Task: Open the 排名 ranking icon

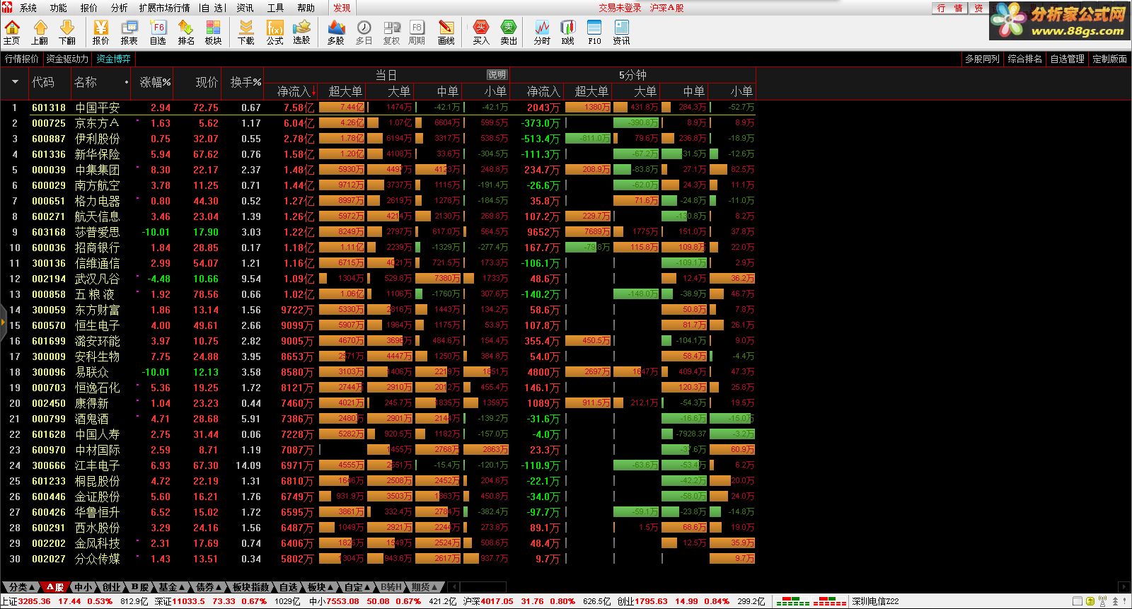Action: pos(186,33)
